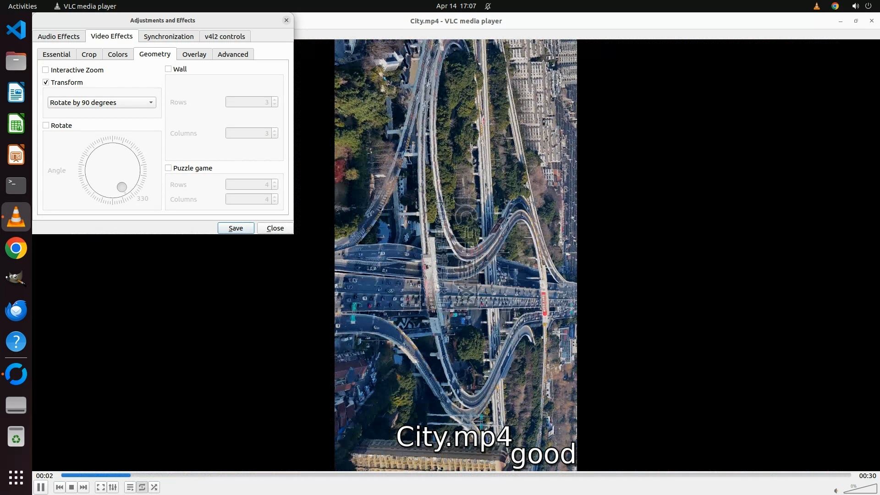Enable the Interactive Zoom checkbox
Image resolution: width=880 pixels, height=495 pixels.
[46, 70]
